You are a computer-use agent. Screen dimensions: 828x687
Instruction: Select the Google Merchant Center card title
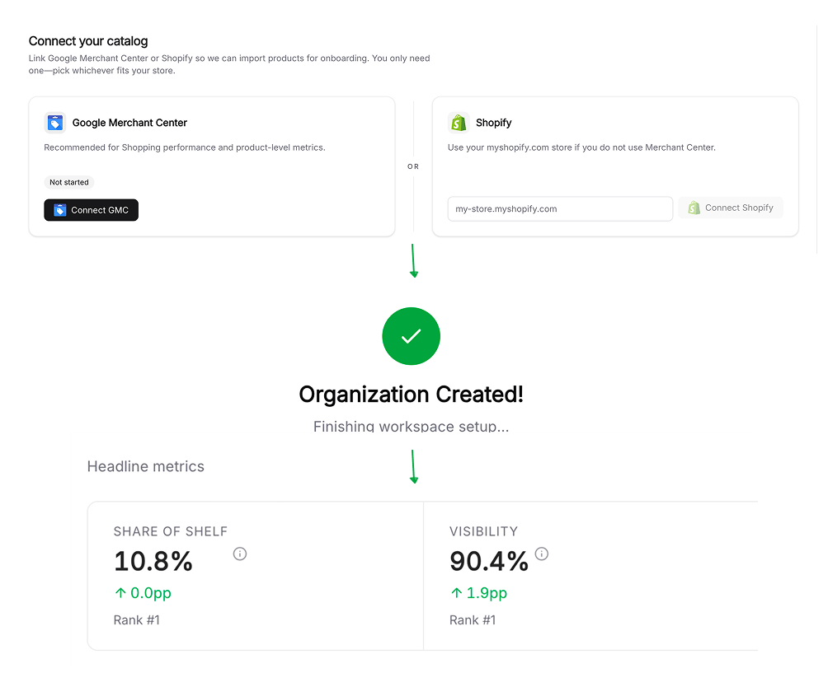[129, 123]
